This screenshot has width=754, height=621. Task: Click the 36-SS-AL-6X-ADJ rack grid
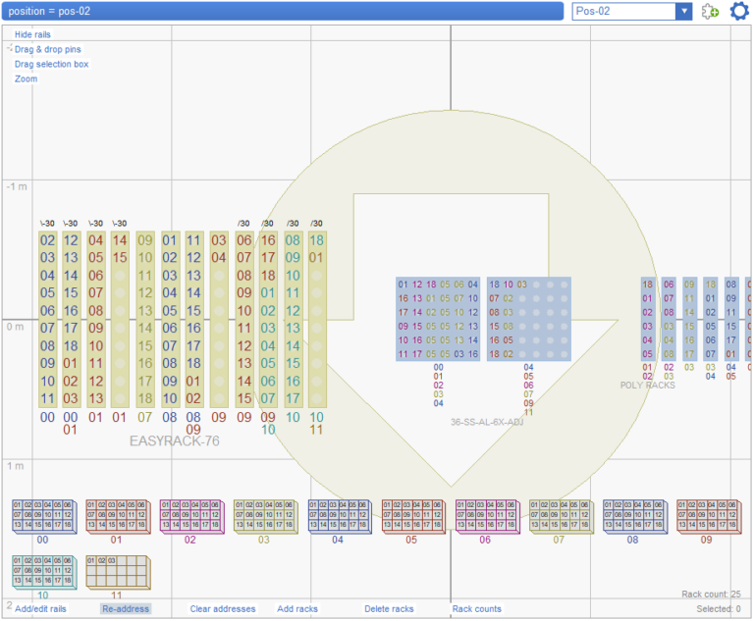pos(481,320)
